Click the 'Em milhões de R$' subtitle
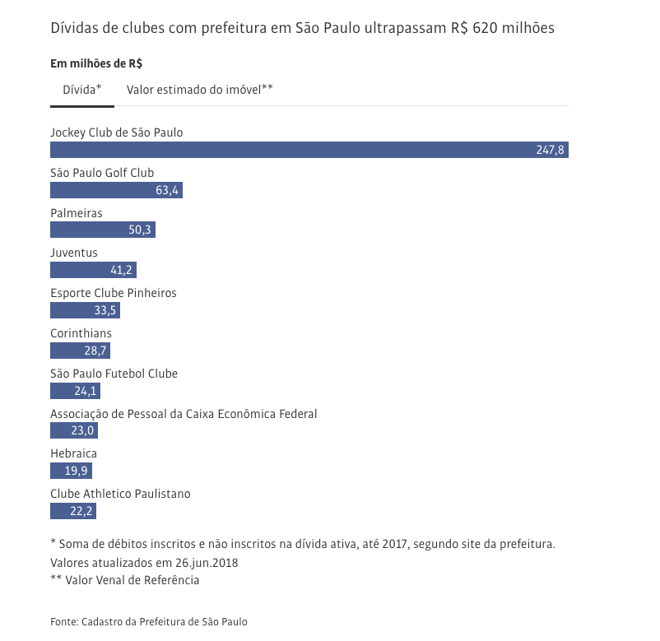The height and width of the screenshot is (641, 660). 97,63
